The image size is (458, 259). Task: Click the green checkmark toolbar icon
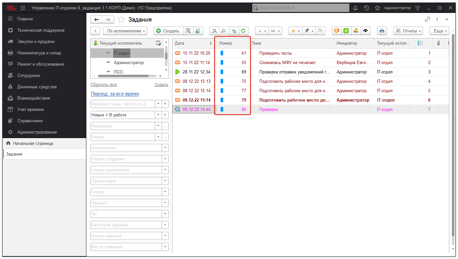(x=346, y=31)
